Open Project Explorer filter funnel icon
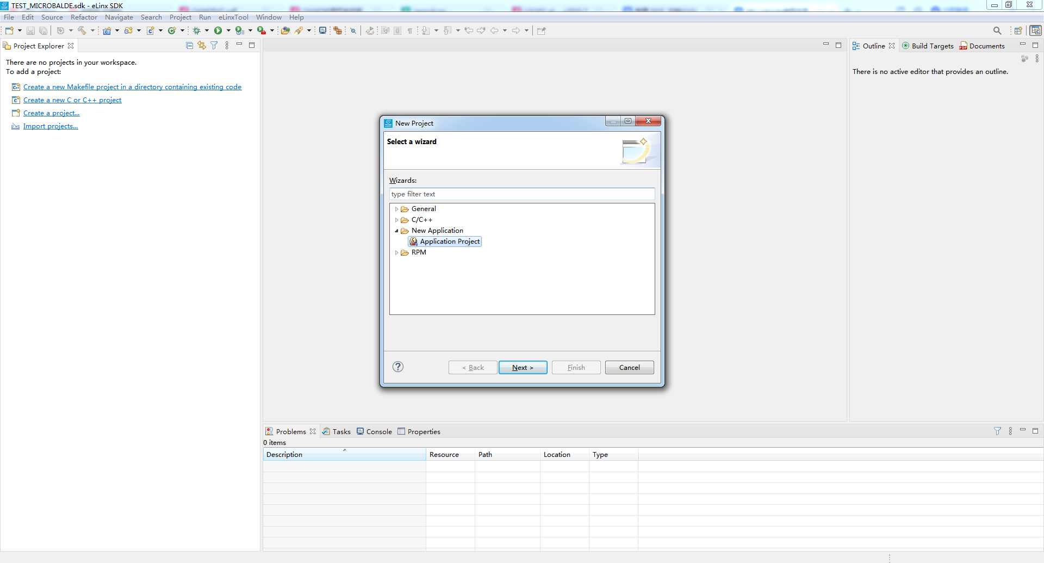Viewport: 1044px width, 563px height. (x=214, y=46)
